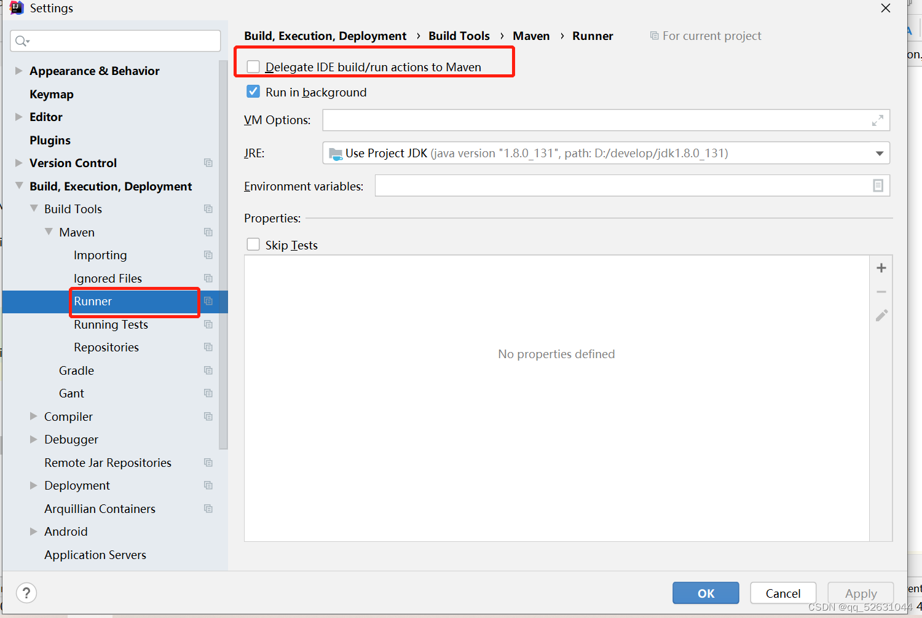Click the Help question mark icon

tap(26, 593)
